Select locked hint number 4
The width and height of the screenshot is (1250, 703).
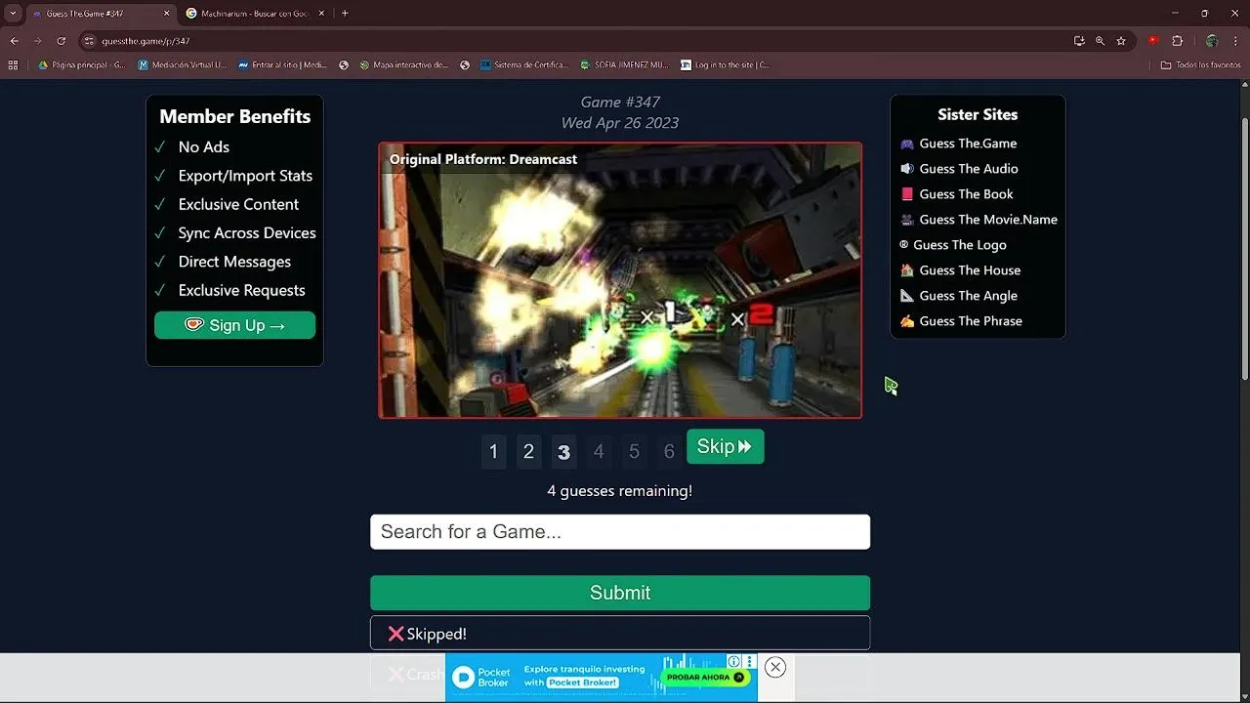599,451
